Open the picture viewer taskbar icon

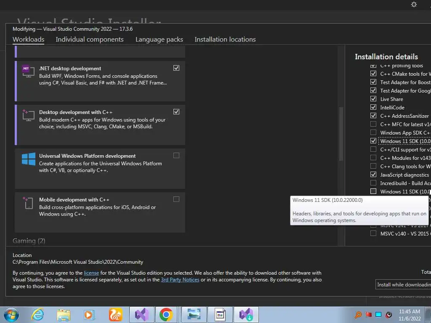194,315
